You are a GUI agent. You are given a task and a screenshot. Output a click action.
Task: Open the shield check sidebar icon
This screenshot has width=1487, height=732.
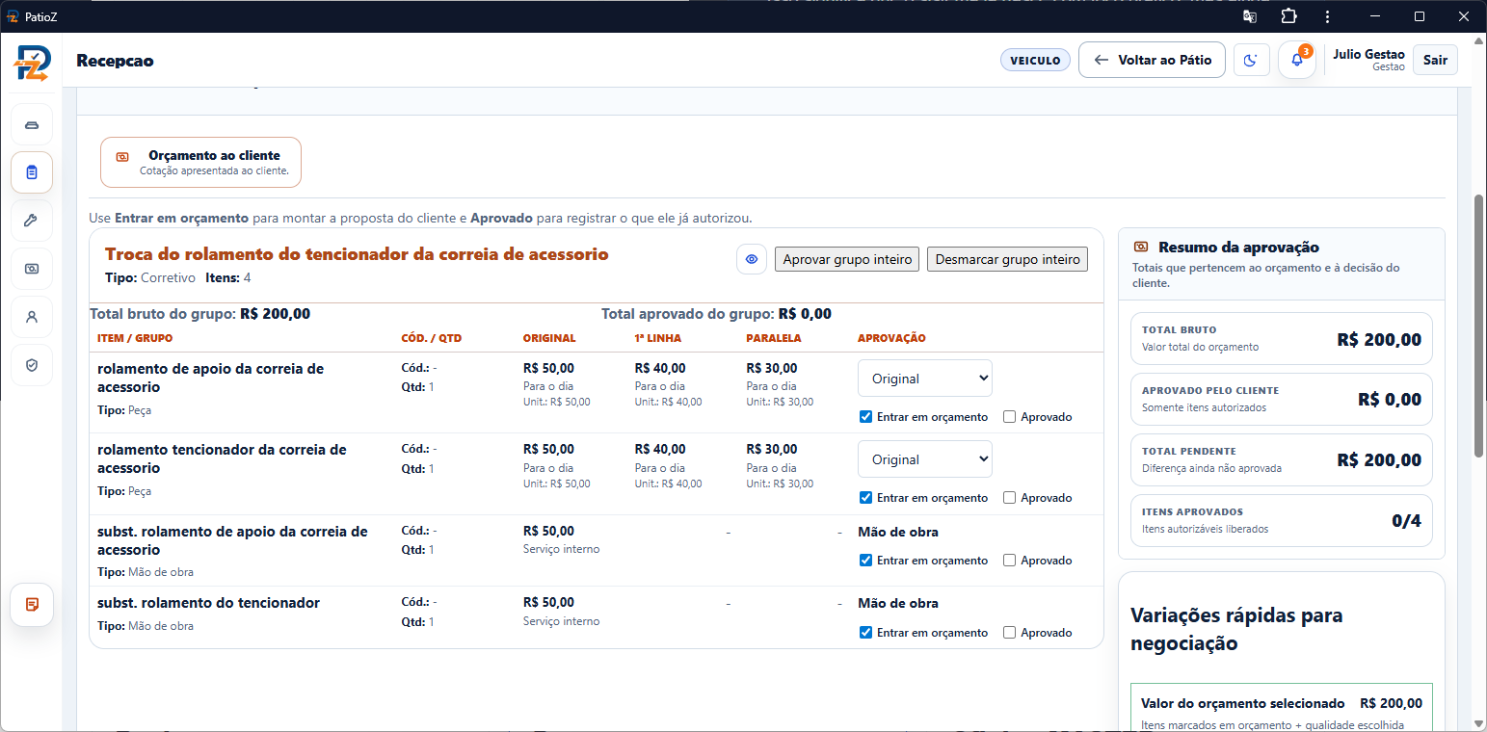32,365
